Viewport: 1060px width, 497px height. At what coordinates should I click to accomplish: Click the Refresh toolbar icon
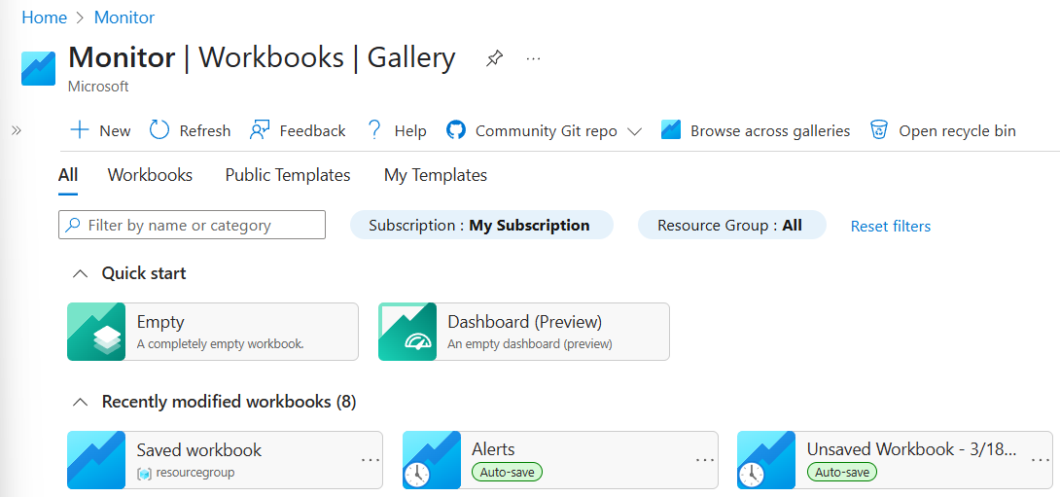[x=159, y=130]
